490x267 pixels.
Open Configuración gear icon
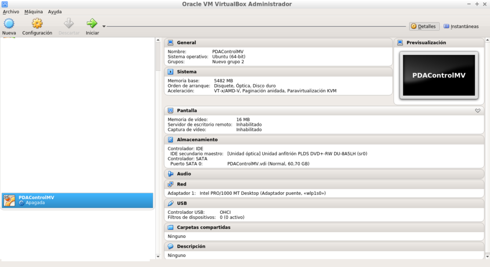coord(37,23)
